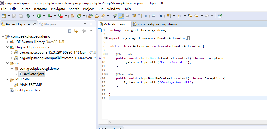Click override marker on line 9
Image resolution: width=267 pixels, height=129 pixels.
(x=100, y=58)
